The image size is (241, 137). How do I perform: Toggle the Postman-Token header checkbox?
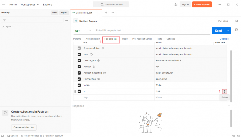pos(79,48)
